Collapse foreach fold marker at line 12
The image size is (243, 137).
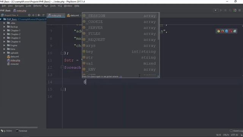[62, 67]
